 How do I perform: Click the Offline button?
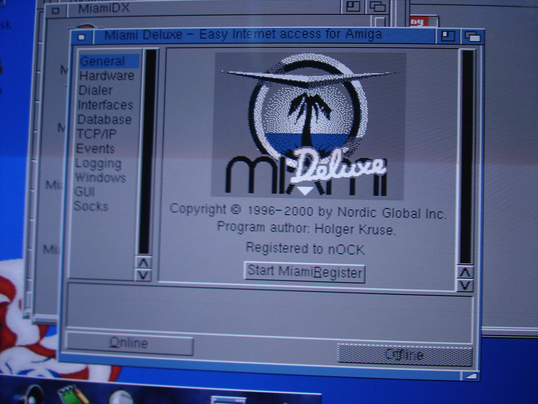[405, 355]
